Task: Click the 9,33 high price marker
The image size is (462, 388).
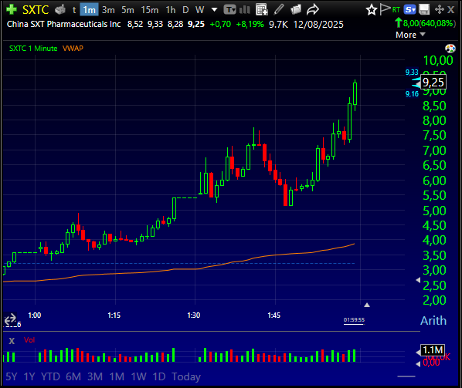Action: click(x=412, y=72)
